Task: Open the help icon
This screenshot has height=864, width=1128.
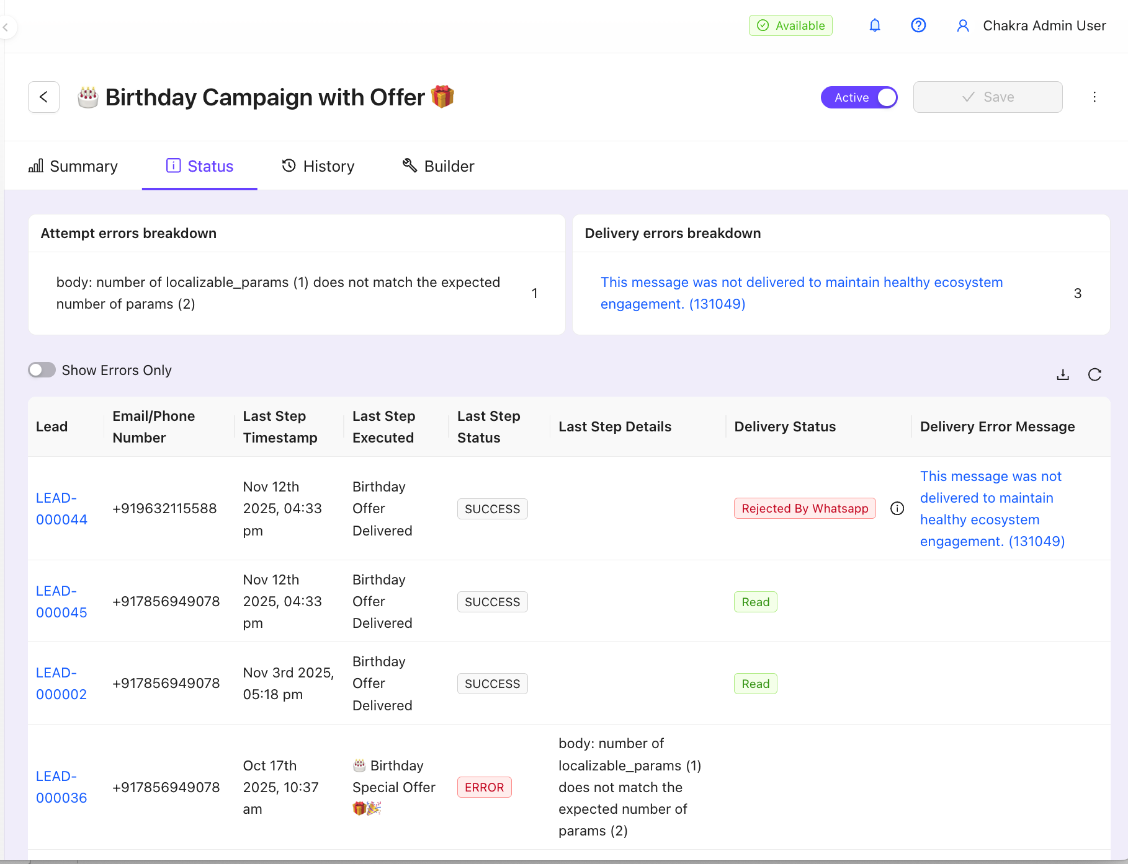Action: (x=918, y=25)
